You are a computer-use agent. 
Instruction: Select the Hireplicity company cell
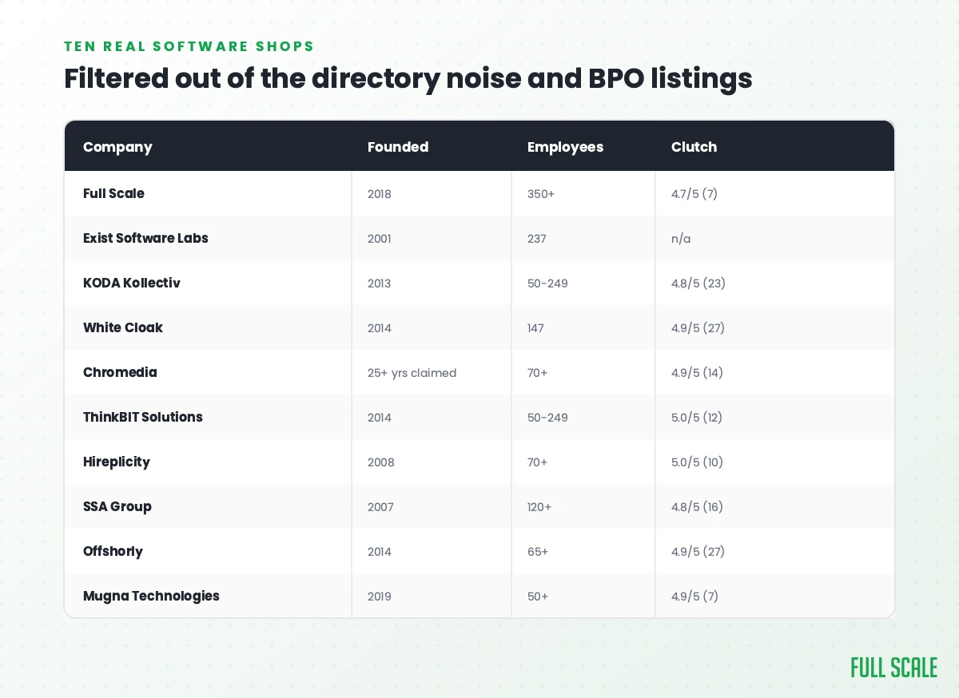pos(117,462)
